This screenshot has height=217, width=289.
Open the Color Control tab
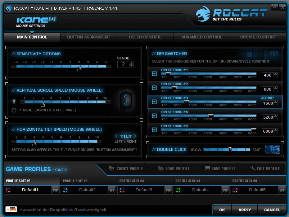click(x=145, y=37)
